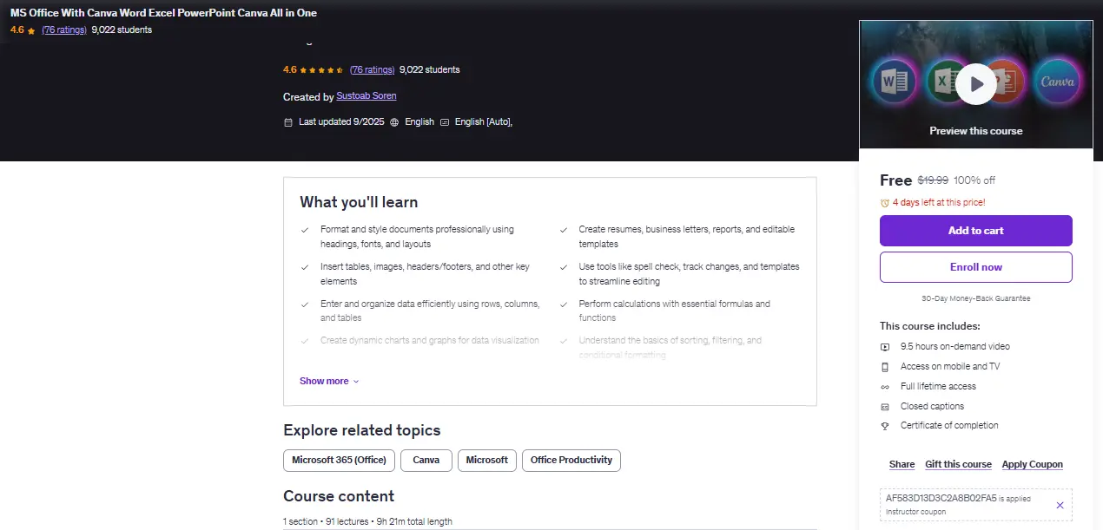
Task: Click the '4 days left at this price!' text
Action: click(939, 203)
